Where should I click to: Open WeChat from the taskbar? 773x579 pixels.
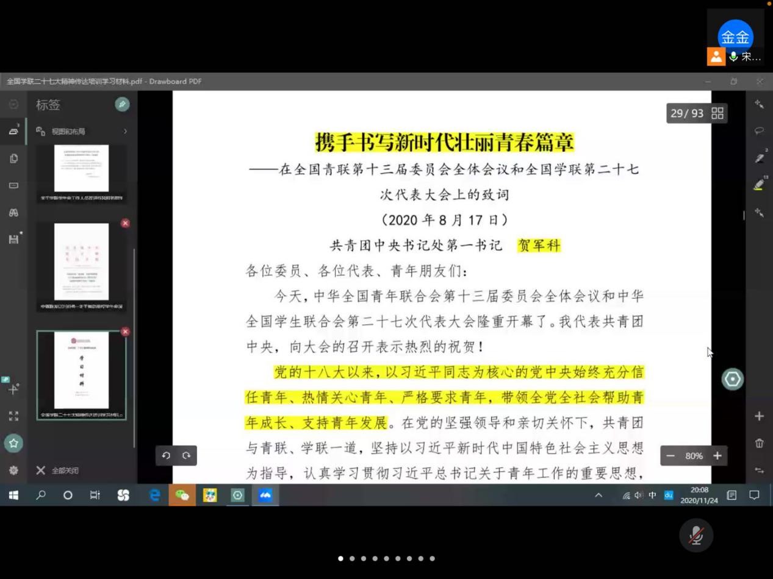[182, 496]
